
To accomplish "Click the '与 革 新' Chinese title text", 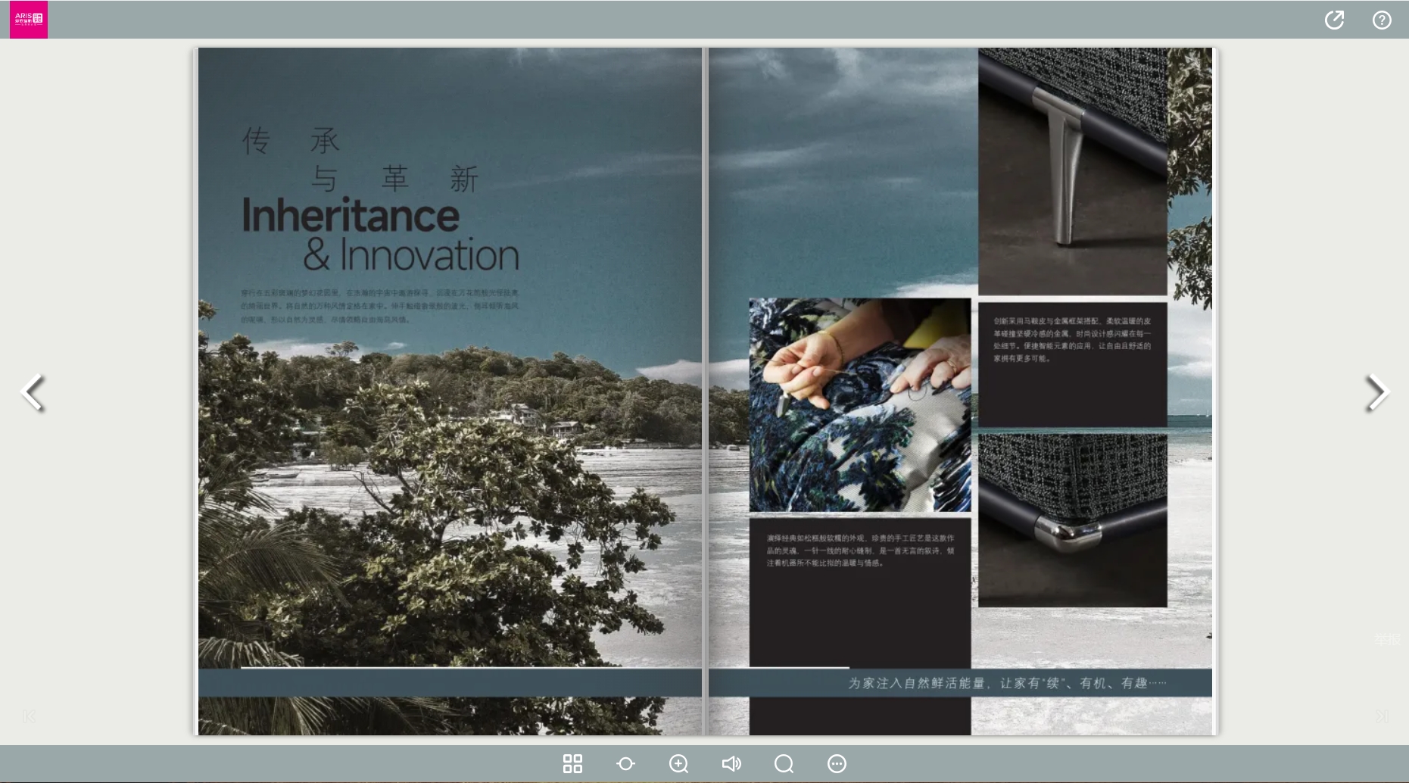I will pyautogui.click(x=394, y=179).
